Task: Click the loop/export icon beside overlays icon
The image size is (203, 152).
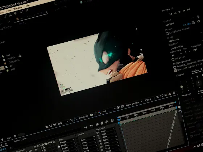Action: click(199, 21)
